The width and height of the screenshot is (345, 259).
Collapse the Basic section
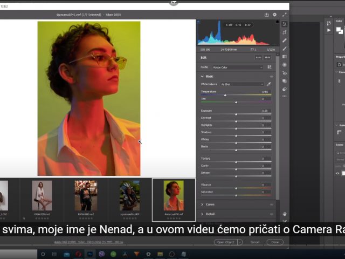pos(202,77)
